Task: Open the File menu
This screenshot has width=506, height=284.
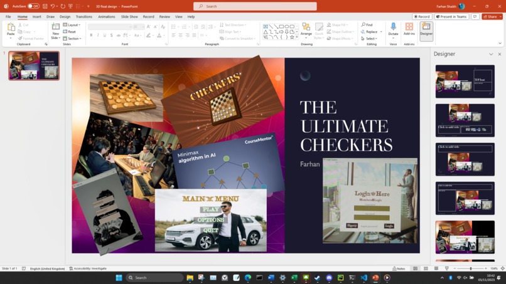Action: pyautogui.click(x=8, y=16)
